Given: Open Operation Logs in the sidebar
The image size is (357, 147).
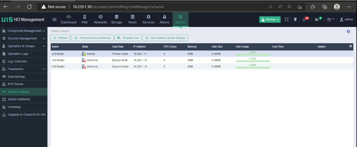Looking at the screenshot, I should point(24,54).
